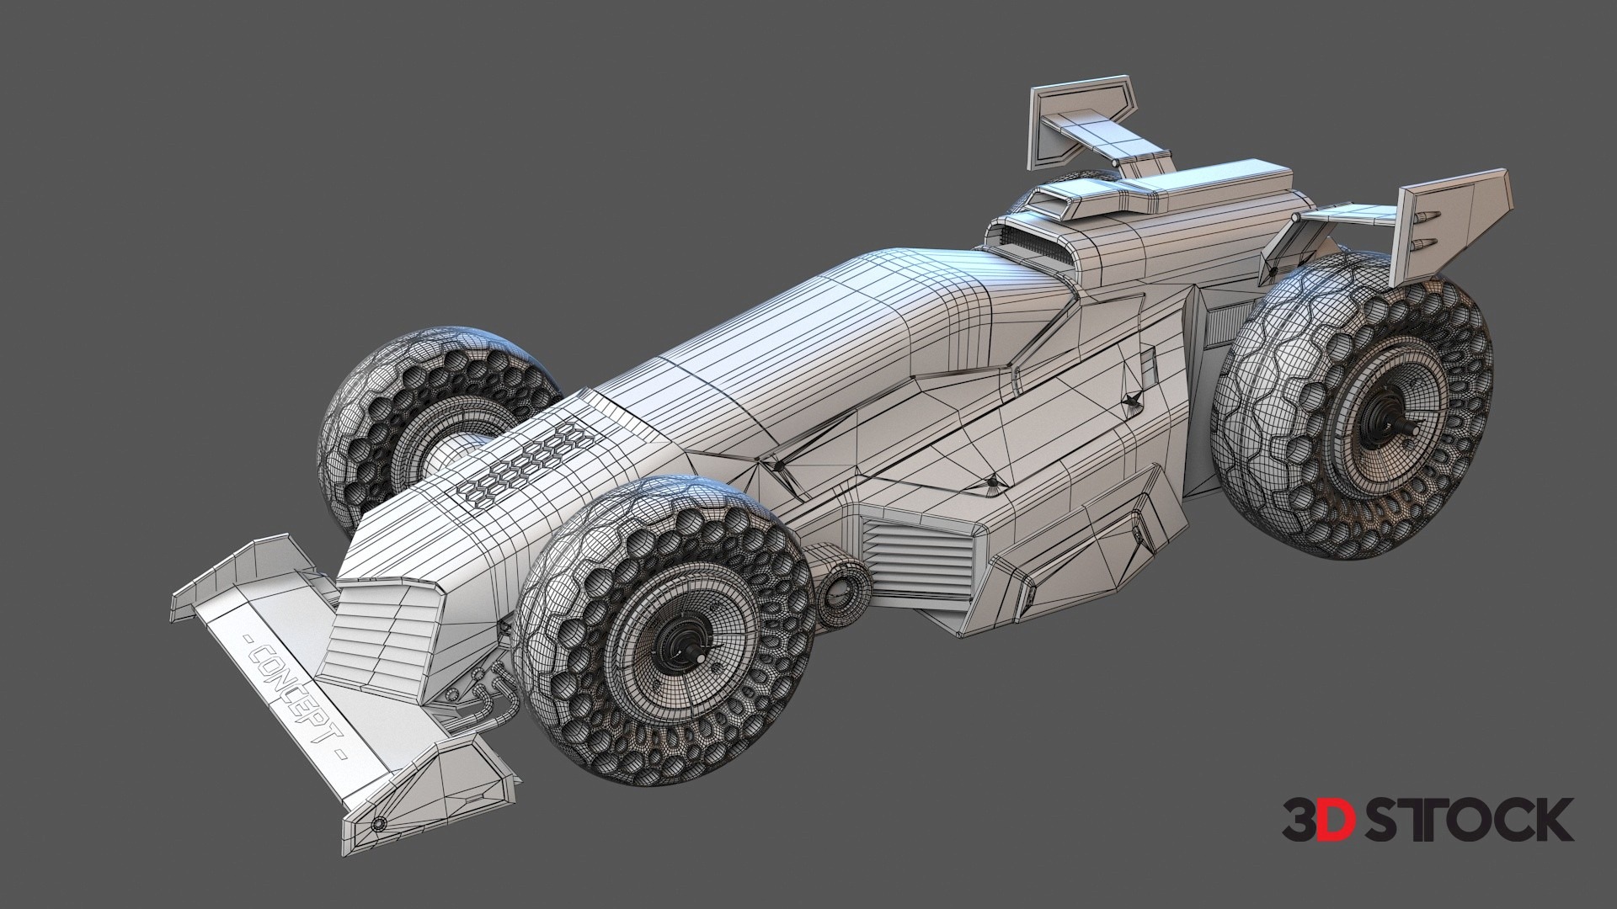Click the small star bolt on the lower side panel
Viewport: 1617px width, 909px height.
pos(994,482)
